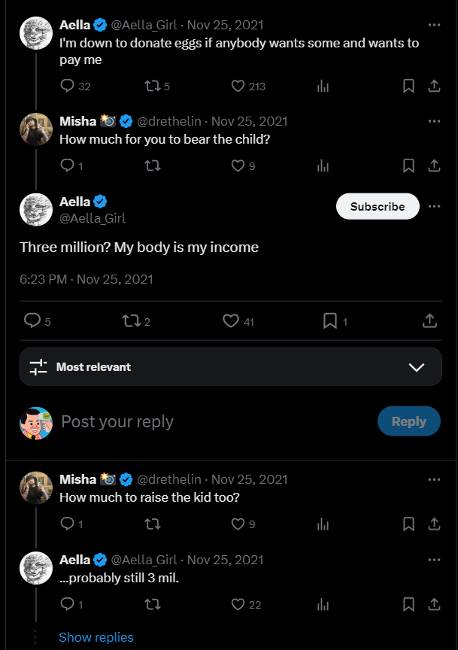Image resolution: width=458 pixels, height=650 pixels.
Task: Open more options on main tweet beside Subscribe
Action: pos(434,206)
